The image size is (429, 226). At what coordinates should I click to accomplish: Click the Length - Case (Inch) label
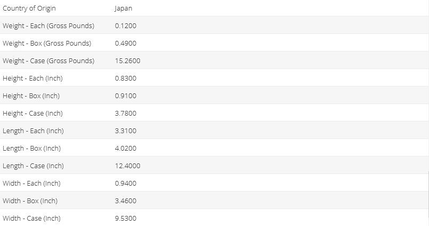click(x=33, y=166)
